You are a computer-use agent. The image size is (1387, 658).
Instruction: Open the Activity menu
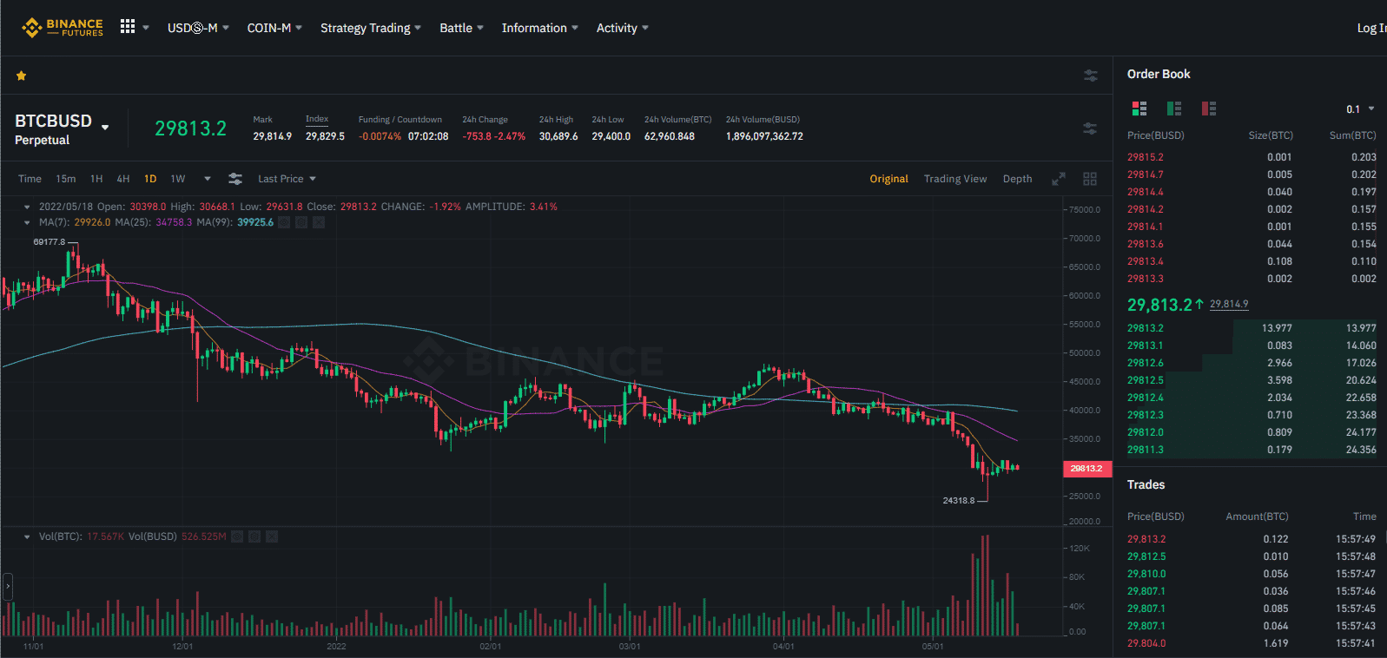click(x=622, y=28)
